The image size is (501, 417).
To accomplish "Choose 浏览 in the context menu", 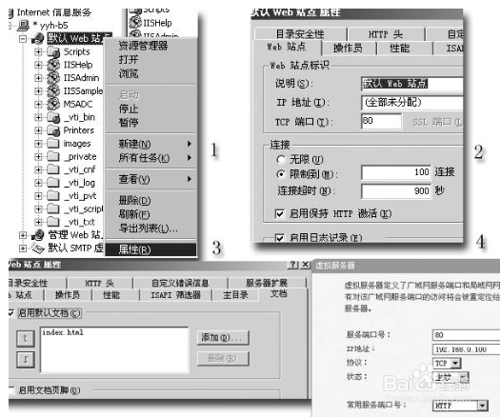I will [x=150, y=73].
